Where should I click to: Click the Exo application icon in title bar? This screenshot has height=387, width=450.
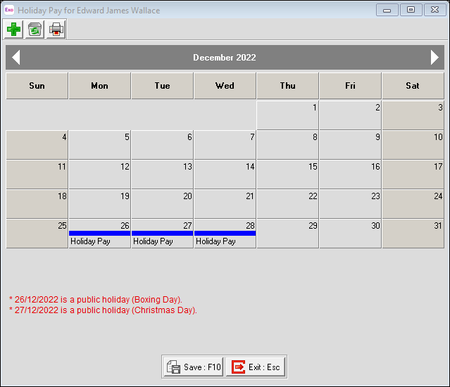[9, 11]
